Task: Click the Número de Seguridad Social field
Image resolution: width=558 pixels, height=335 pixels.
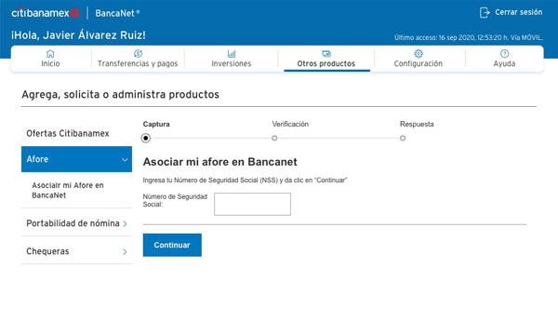Action: (252, 204)
